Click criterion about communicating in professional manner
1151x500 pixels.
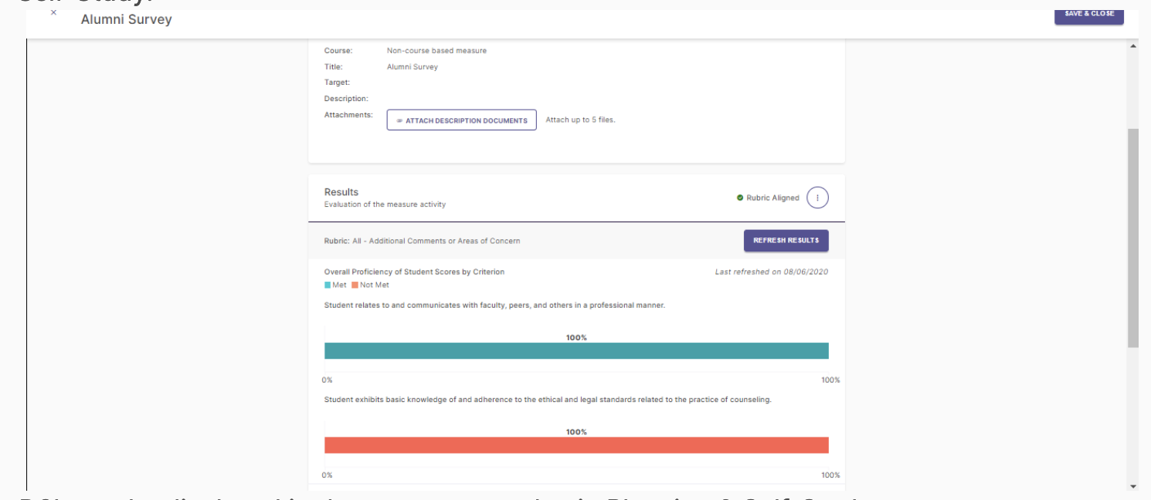[494, 306]
